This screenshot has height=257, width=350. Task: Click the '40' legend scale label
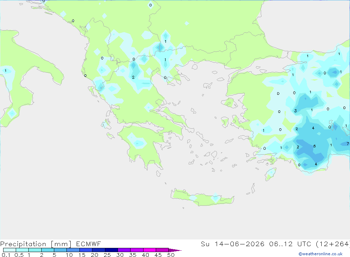pyautogui.click(x=145, y=255)
